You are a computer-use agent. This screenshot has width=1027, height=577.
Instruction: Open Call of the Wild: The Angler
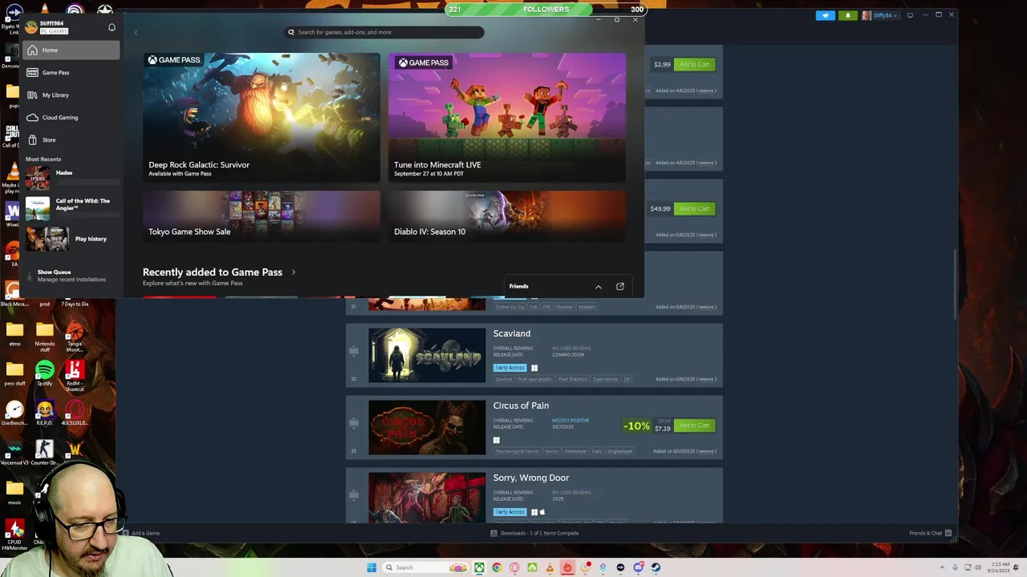coord(71,208)
